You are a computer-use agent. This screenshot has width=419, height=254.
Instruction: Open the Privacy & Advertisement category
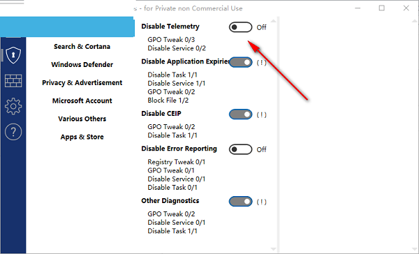click(x=82, y=83)
